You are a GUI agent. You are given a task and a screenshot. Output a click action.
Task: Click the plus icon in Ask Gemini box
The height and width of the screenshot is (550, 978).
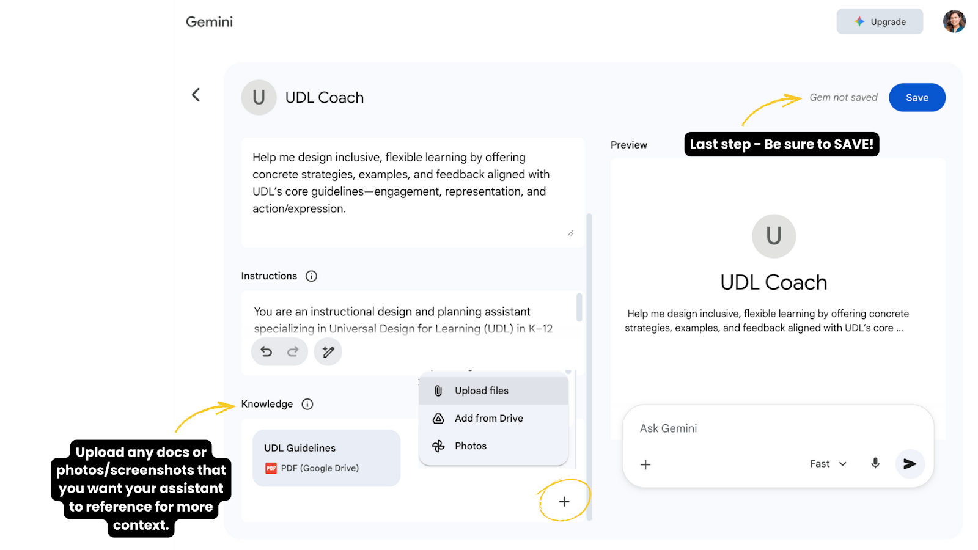645,464
